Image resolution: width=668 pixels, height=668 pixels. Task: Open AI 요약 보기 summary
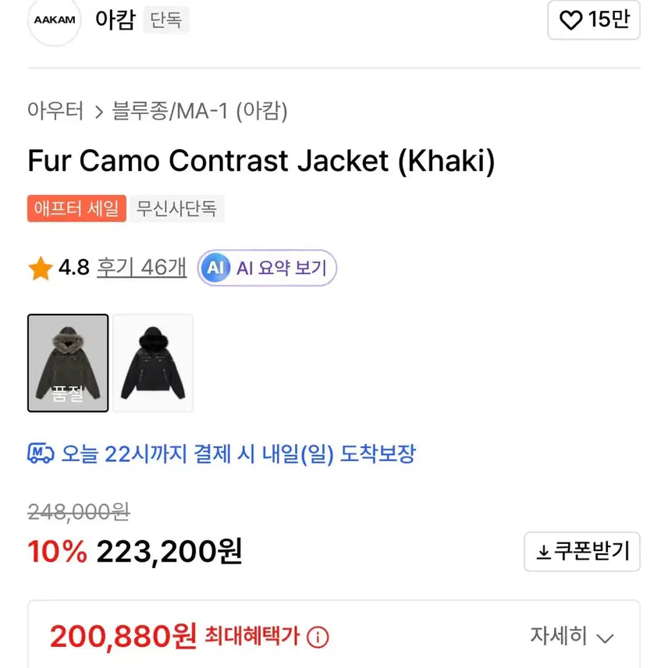click(x=281, y=268)
